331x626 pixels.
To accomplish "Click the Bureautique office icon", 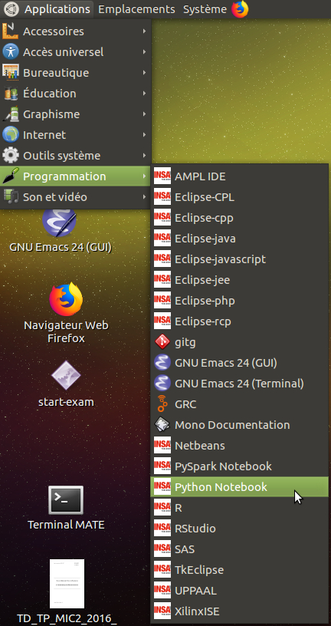I will click(x=11, y=73).
